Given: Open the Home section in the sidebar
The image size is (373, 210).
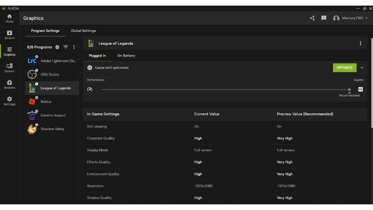Looking at the screenshot, I should click(9, 18).
